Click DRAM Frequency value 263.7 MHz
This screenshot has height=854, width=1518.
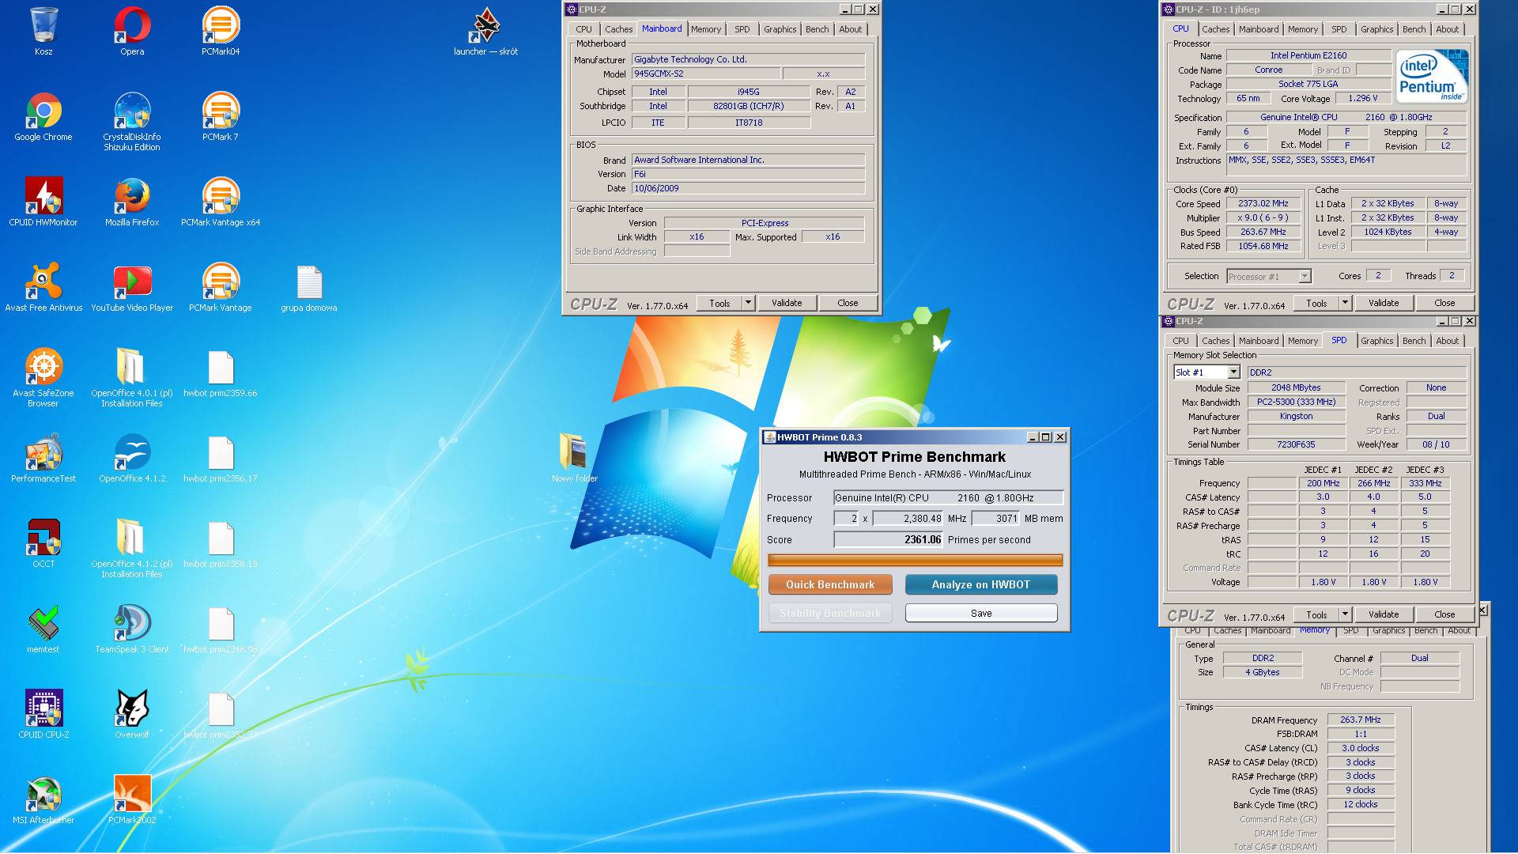(x=1360, y=720)
